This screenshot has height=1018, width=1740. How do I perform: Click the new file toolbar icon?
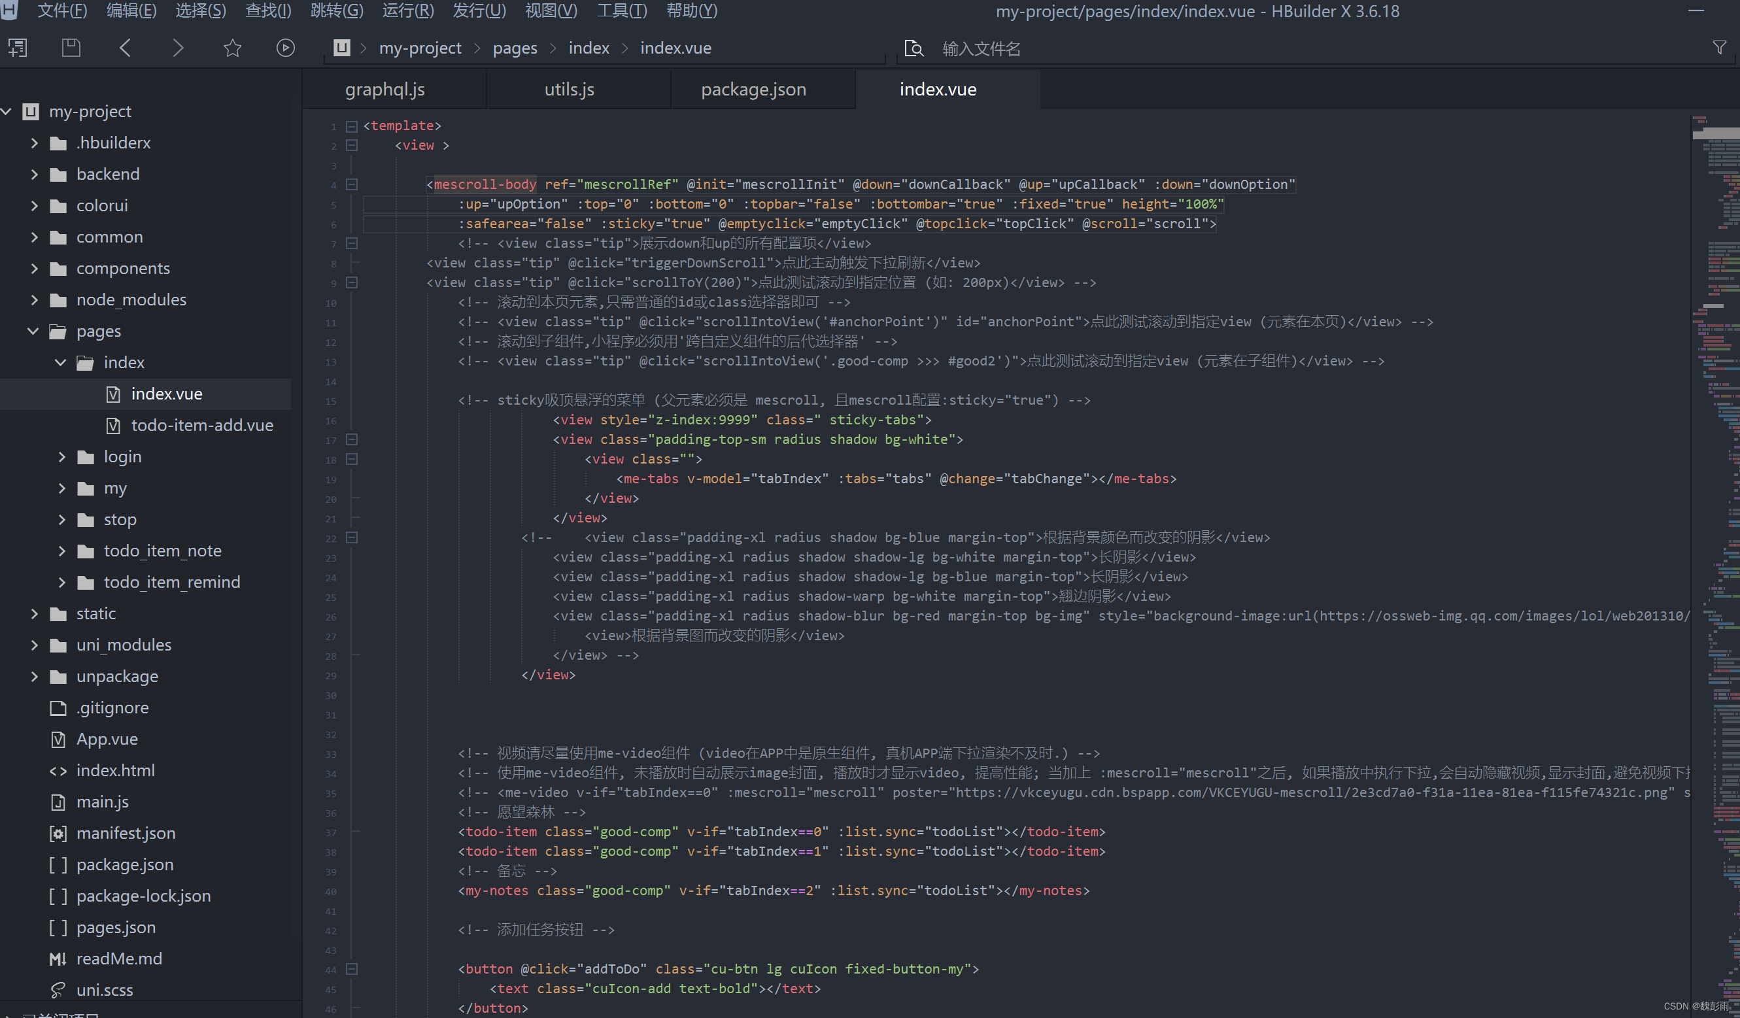17,48
